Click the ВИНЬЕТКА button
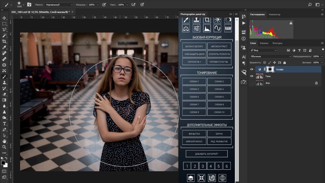The width and height of the screenshot is (325, 183). pyautogui.click(x=194, y=134)
